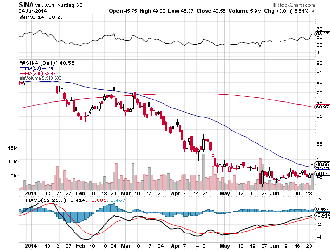Screen dimensions: 330x250
Task: Click the '65' price axis label
Action: (x=319, y=116)
